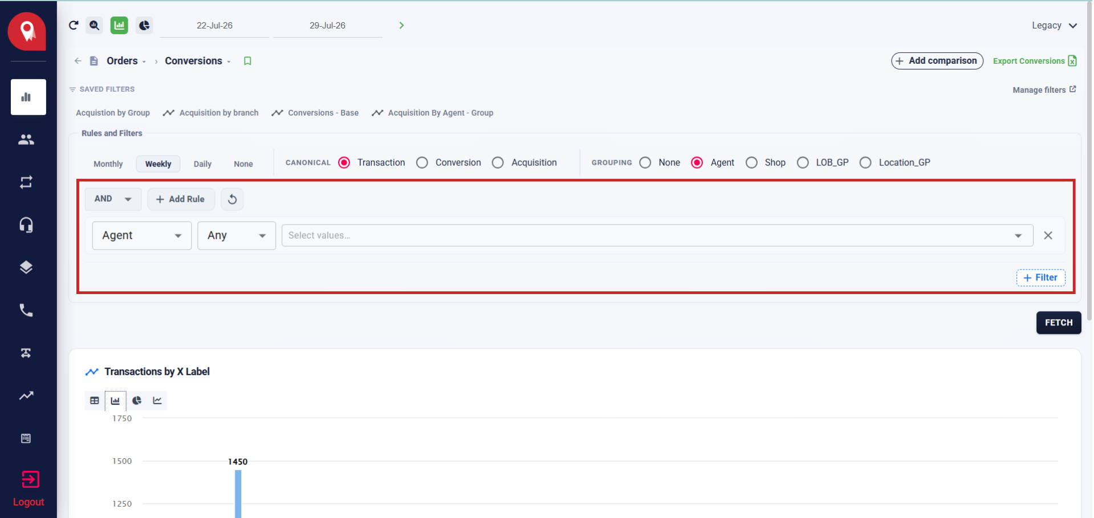Remove the Agent rule with X icon
The height and width of the screenshot is (518, 1094).
(x=1048, y=235)
